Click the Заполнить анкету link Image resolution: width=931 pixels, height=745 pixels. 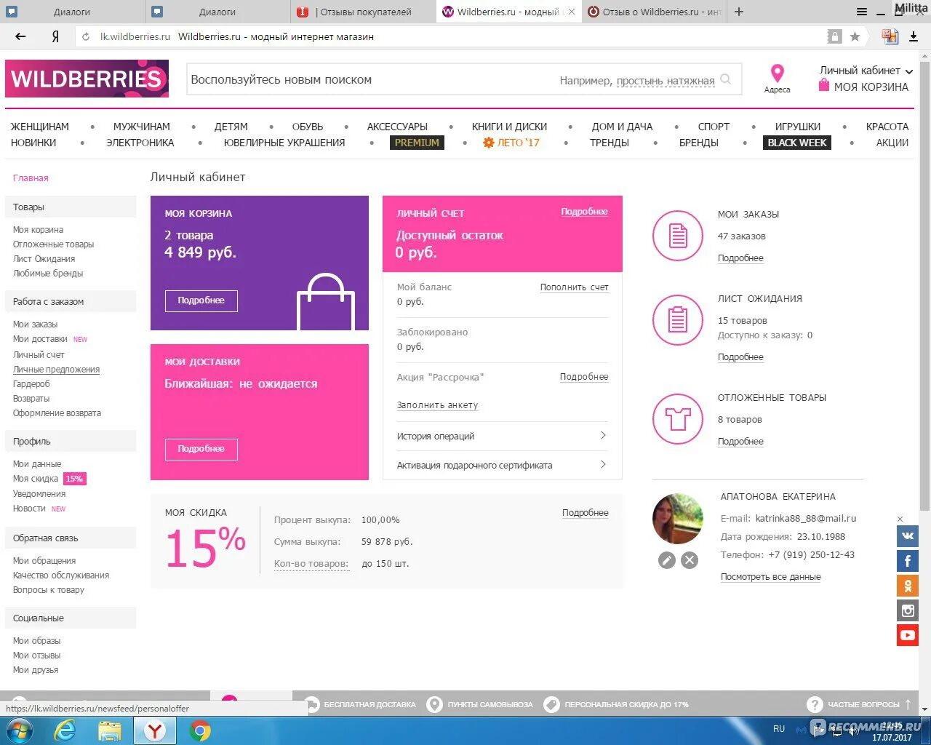coord(437,405)
